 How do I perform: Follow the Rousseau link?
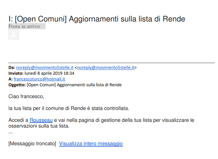pyautogui.click(x=41, y=120)
